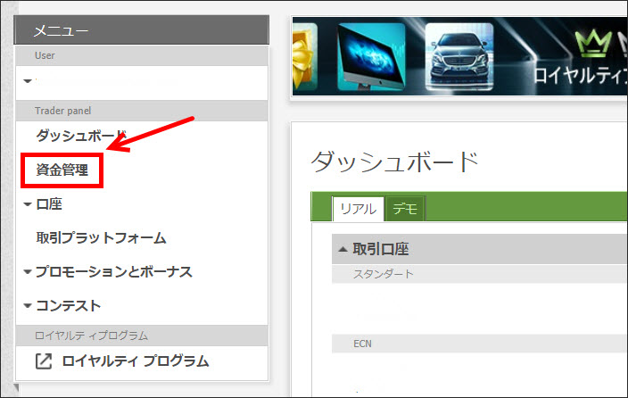The image size is (628, 398).
Task: Collapse the 取引口座 section triangle
Action: tap(342, 249)
